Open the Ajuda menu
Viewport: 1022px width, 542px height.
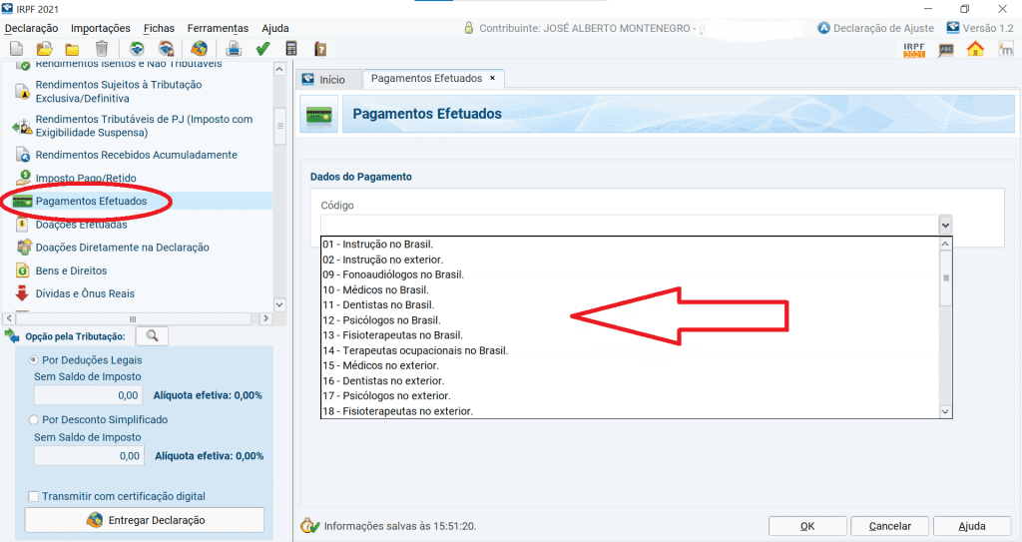(x=275, y=28)
